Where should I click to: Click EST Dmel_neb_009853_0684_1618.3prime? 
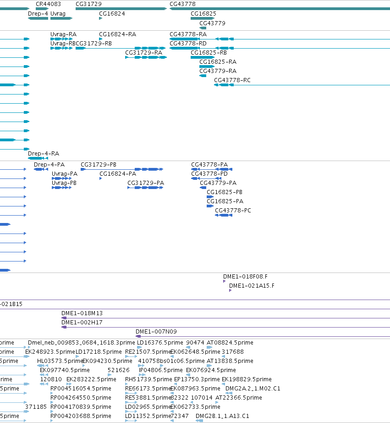tap(82, 343)
